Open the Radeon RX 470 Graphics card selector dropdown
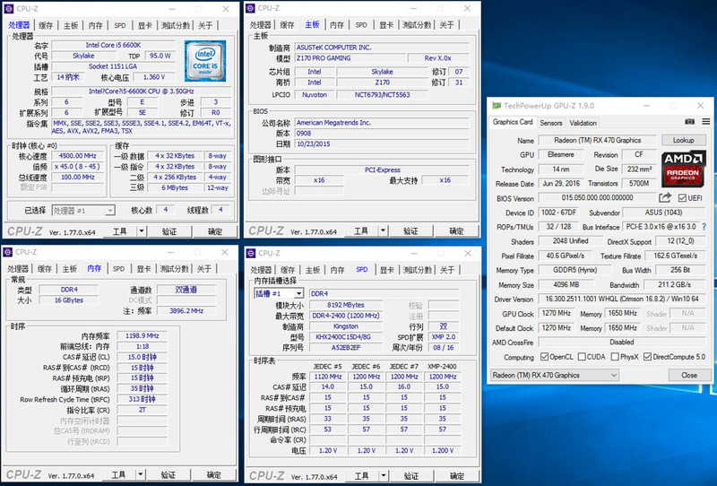 click(x=555, y=375)
